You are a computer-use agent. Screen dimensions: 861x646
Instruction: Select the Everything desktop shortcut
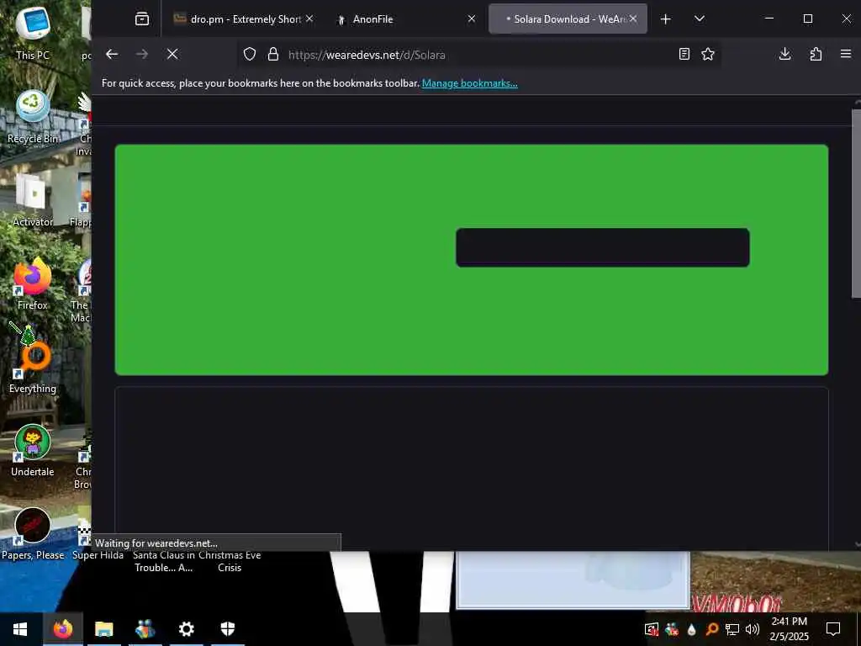[33, 367]
